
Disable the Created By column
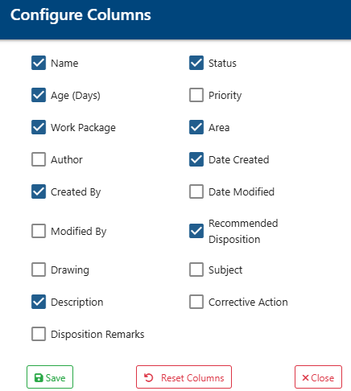(39, 191)
